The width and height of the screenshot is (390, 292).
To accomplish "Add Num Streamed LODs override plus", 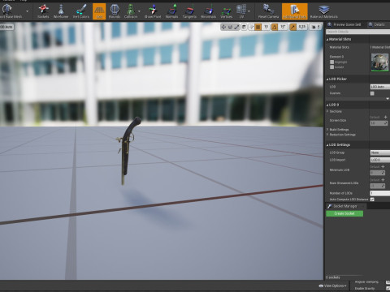I will 383,180.
